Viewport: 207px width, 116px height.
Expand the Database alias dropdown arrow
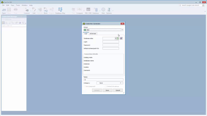116,38
